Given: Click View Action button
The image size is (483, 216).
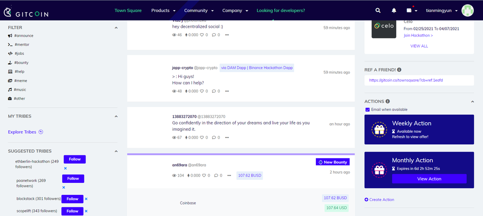Looking at the screenshot, I should (429, 178).
